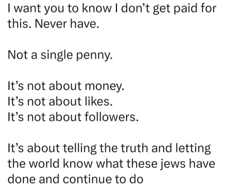Click the word "letting" in the post
Viewport: 234px width, 188px height.
193,148
